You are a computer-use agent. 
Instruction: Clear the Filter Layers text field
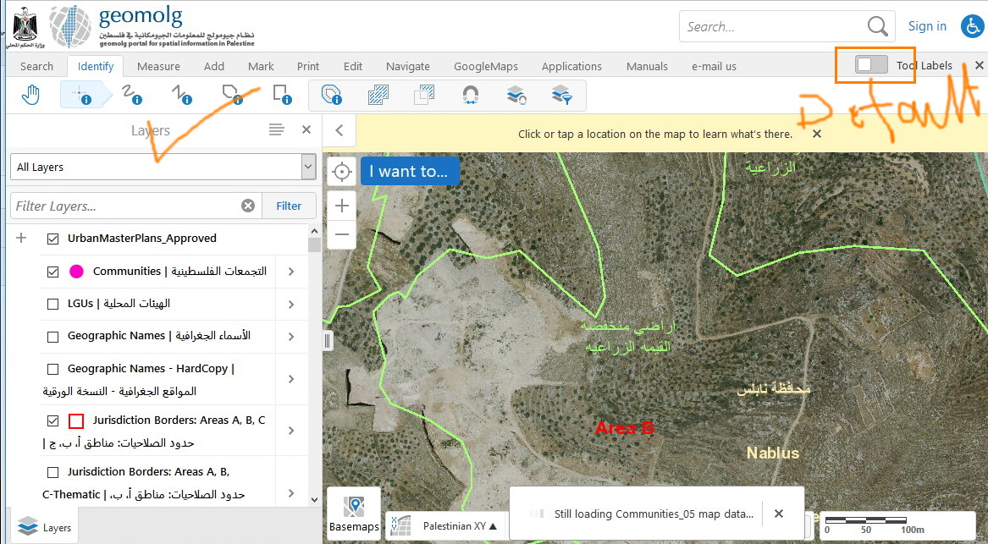coord(248,206)
